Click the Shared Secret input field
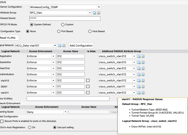This screenshot has height=135, width=188. (65, 18)
